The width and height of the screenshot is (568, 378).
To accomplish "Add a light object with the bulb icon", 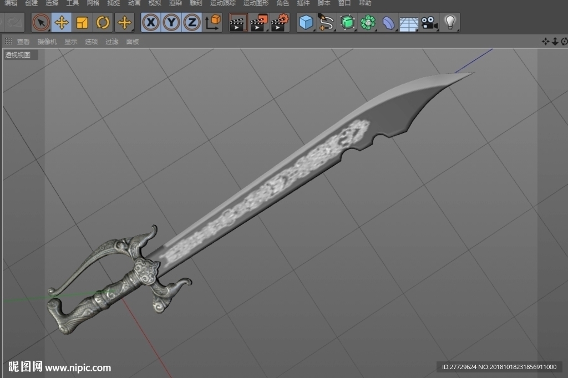I will [x=450, y=23].
